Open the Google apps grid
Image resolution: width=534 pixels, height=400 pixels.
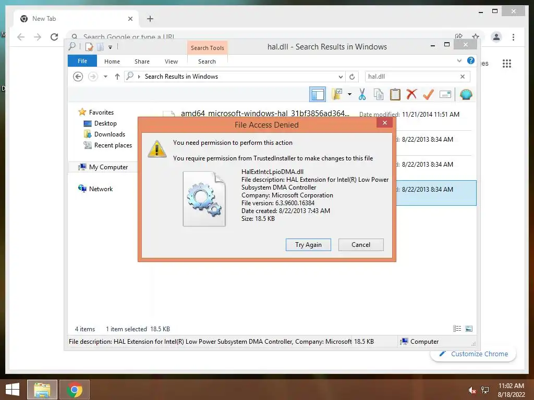tap(507, 63)
